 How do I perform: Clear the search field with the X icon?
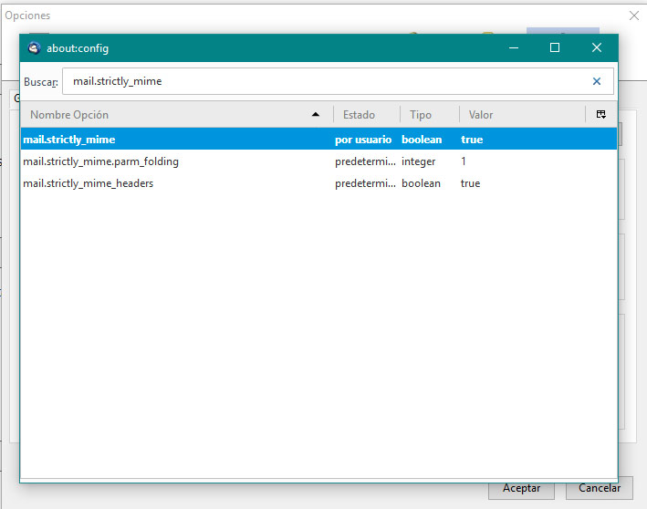pos(597,81)
